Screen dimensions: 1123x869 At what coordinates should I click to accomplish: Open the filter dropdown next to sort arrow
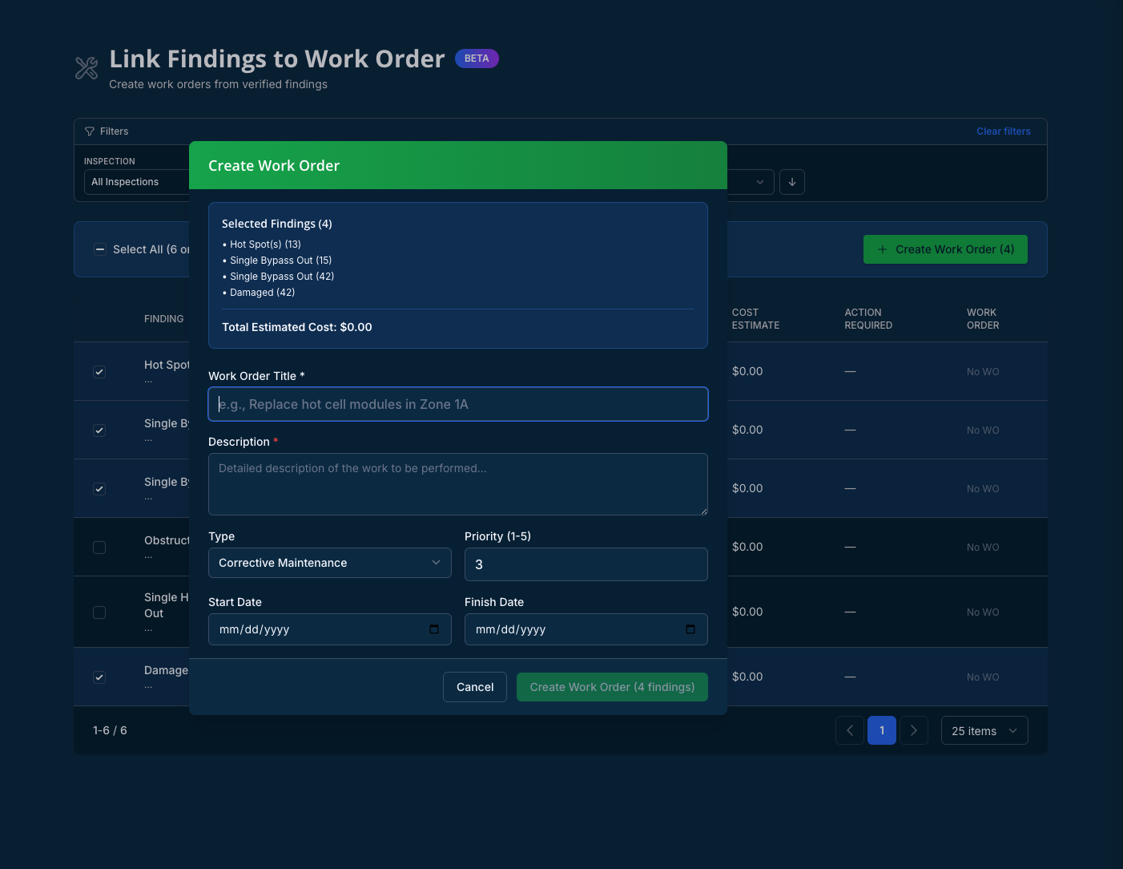point(751,182)
